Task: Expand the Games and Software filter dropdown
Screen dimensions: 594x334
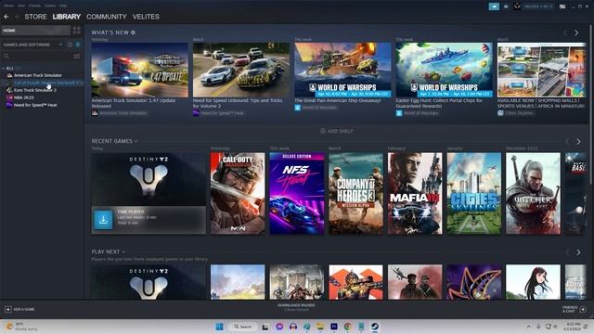Action: [33, 45]
